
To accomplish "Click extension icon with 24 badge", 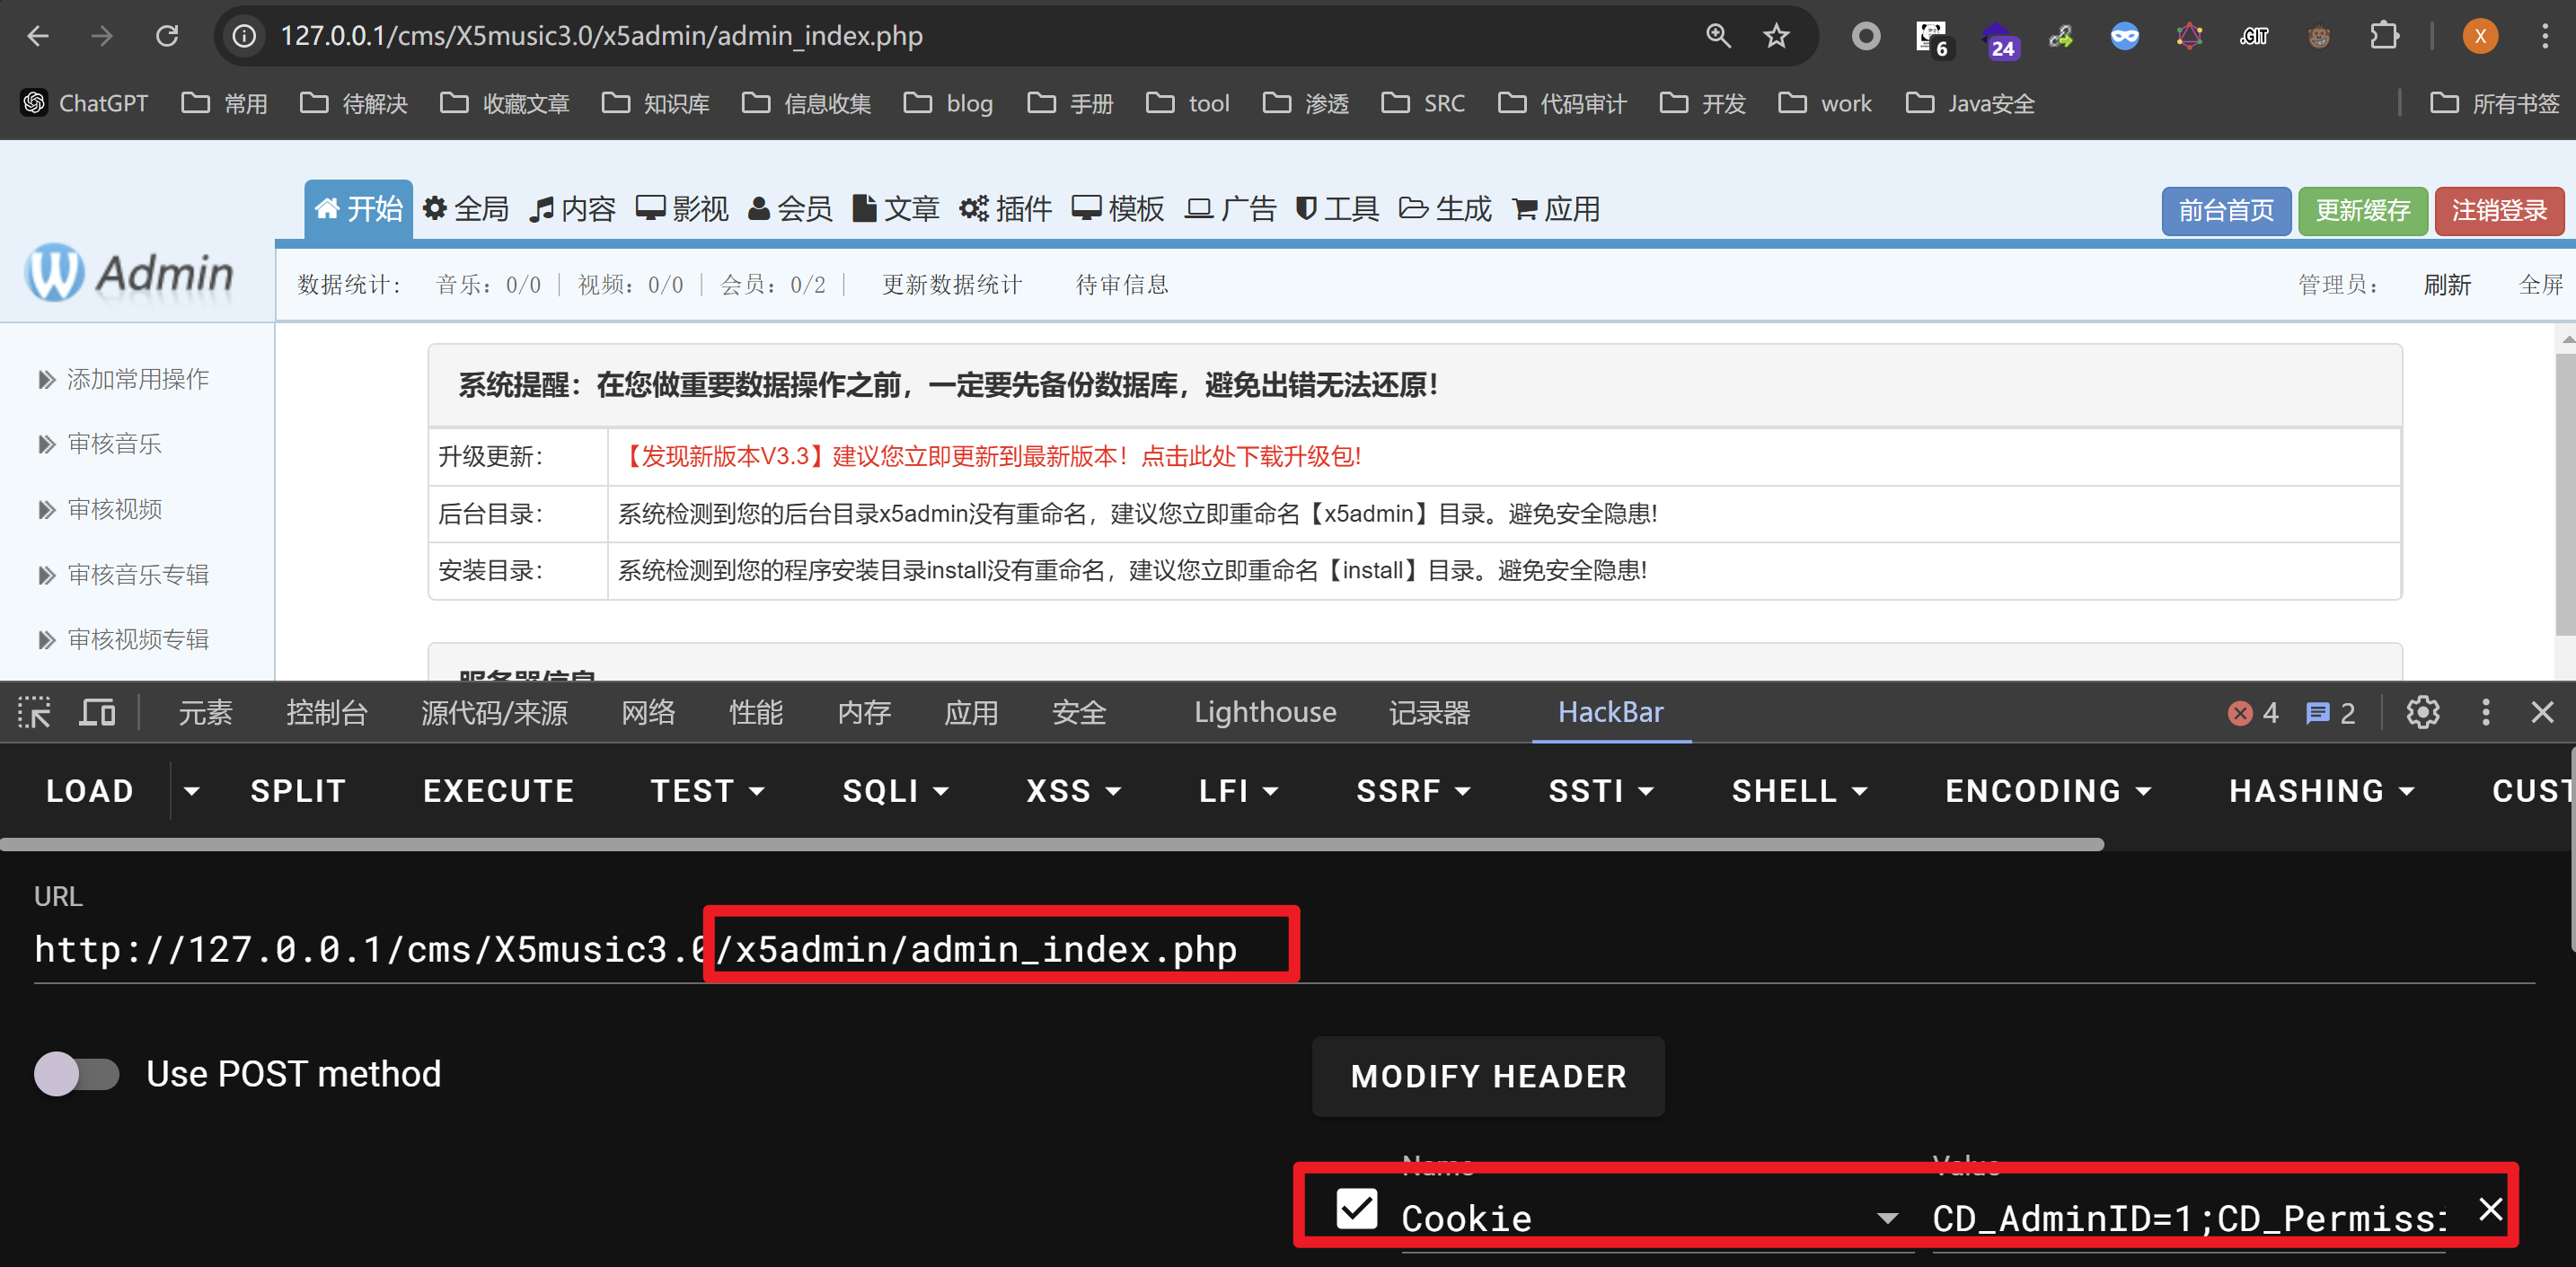I will pos(2001,40).
